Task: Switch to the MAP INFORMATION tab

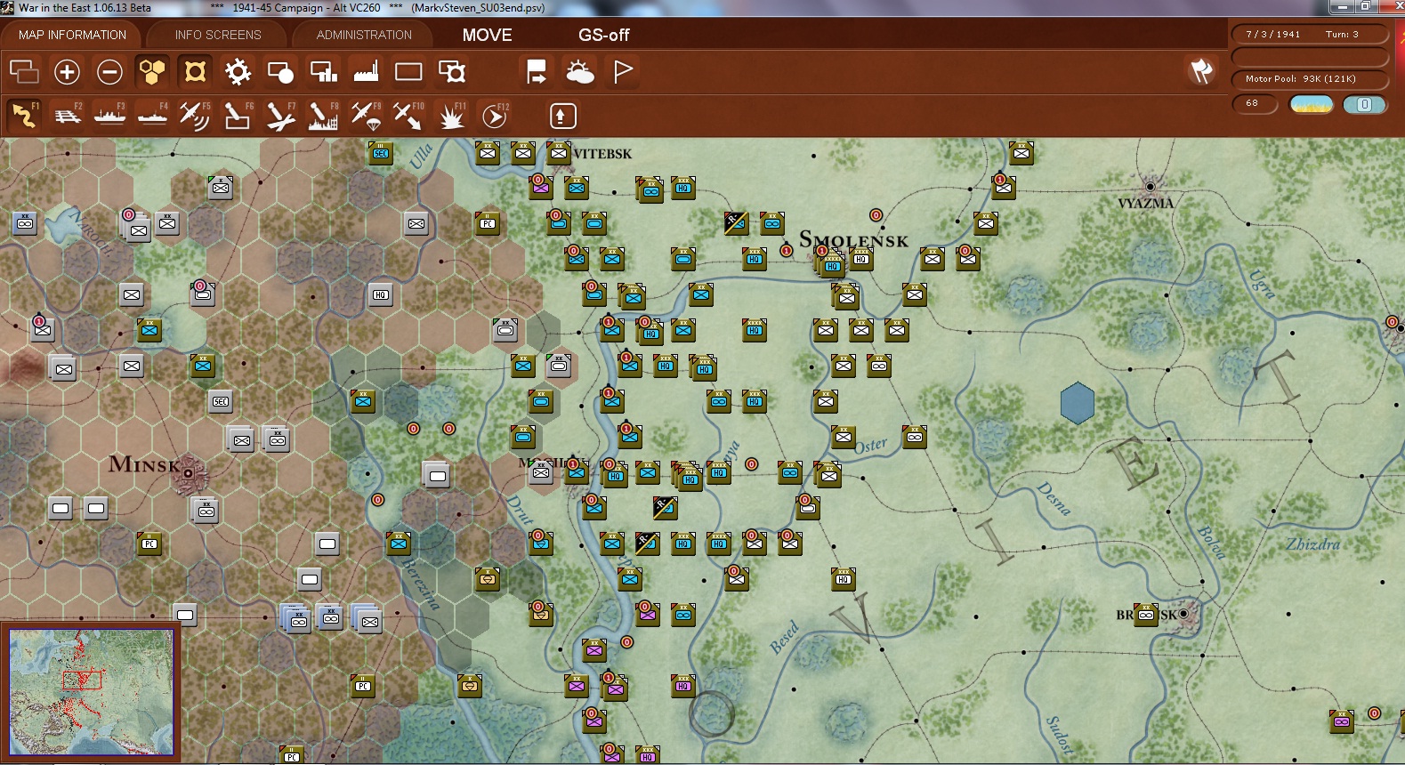Action: (x=72, y=35)
